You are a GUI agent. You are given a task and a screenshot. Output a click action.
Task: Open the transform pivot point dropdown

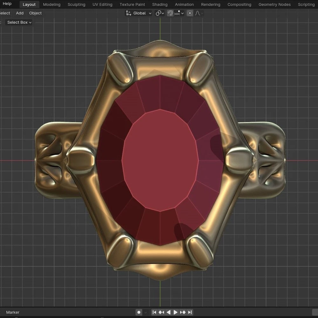(160, 13)
